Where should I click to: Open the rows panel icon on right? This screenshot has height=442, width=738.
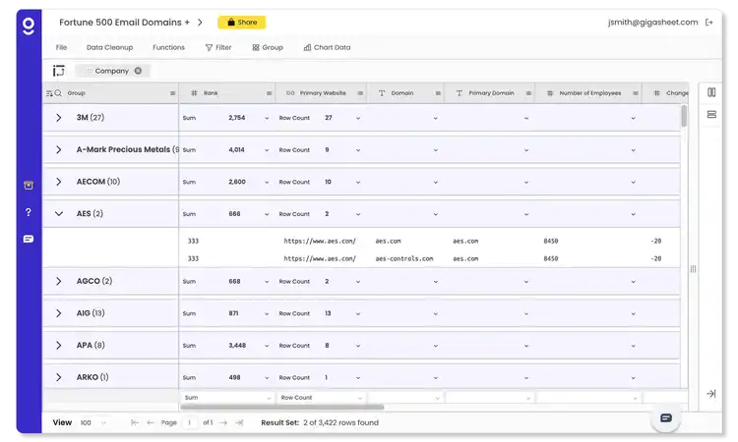pyautogui.click(x=711, y=114)
